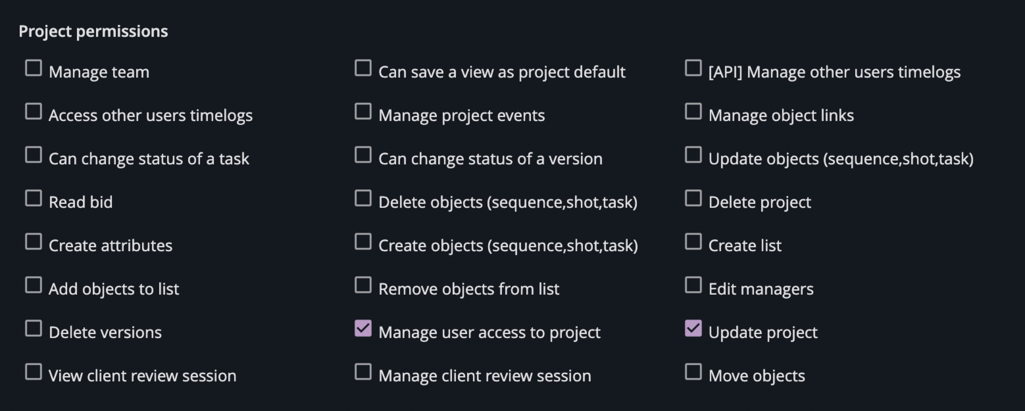The image size is (1025, 411).
Task: Check [API] Manage other users timelogs
Action: (693, 68)
